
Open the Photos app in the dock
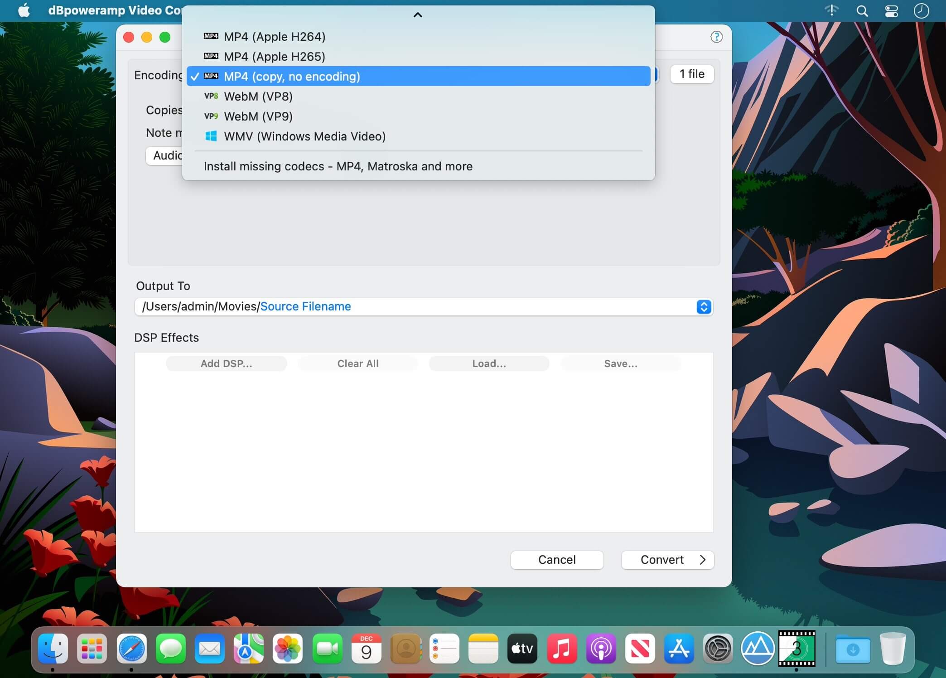click(x=287, y=649)
